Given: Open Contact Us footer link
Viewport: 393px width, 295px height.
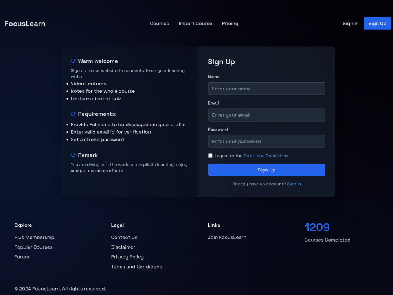Looking at the screenshot, I should 124,237.
